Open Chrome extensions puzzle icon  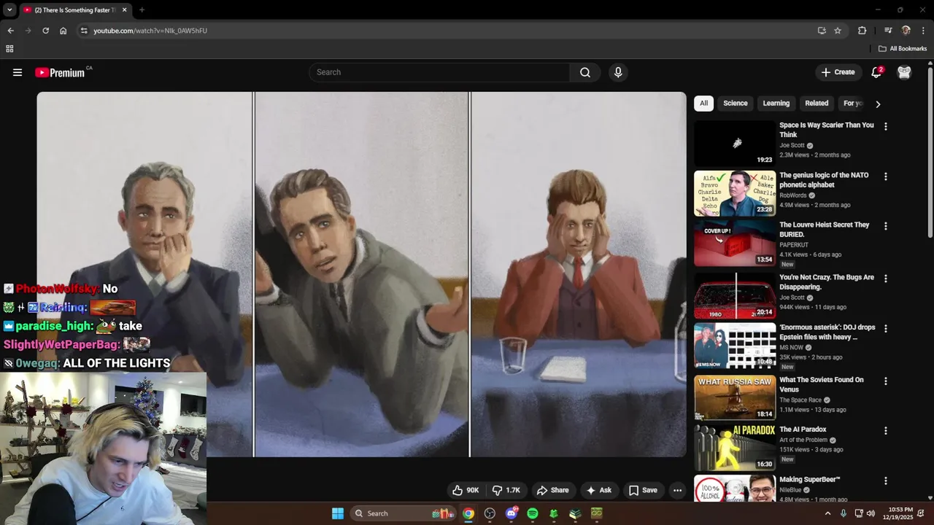click(x=862, y=31)
